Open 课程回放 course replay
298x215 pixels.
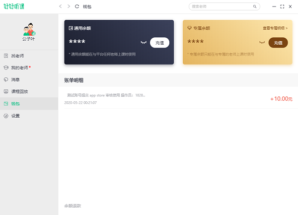point(29,91)
